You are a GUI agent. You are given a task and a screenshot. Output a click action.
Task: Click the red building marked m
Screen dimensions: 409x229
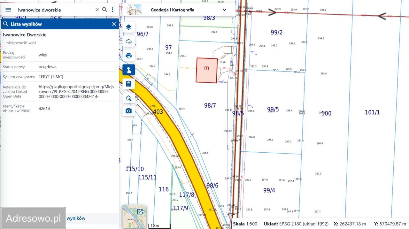(x=207, y=70)
